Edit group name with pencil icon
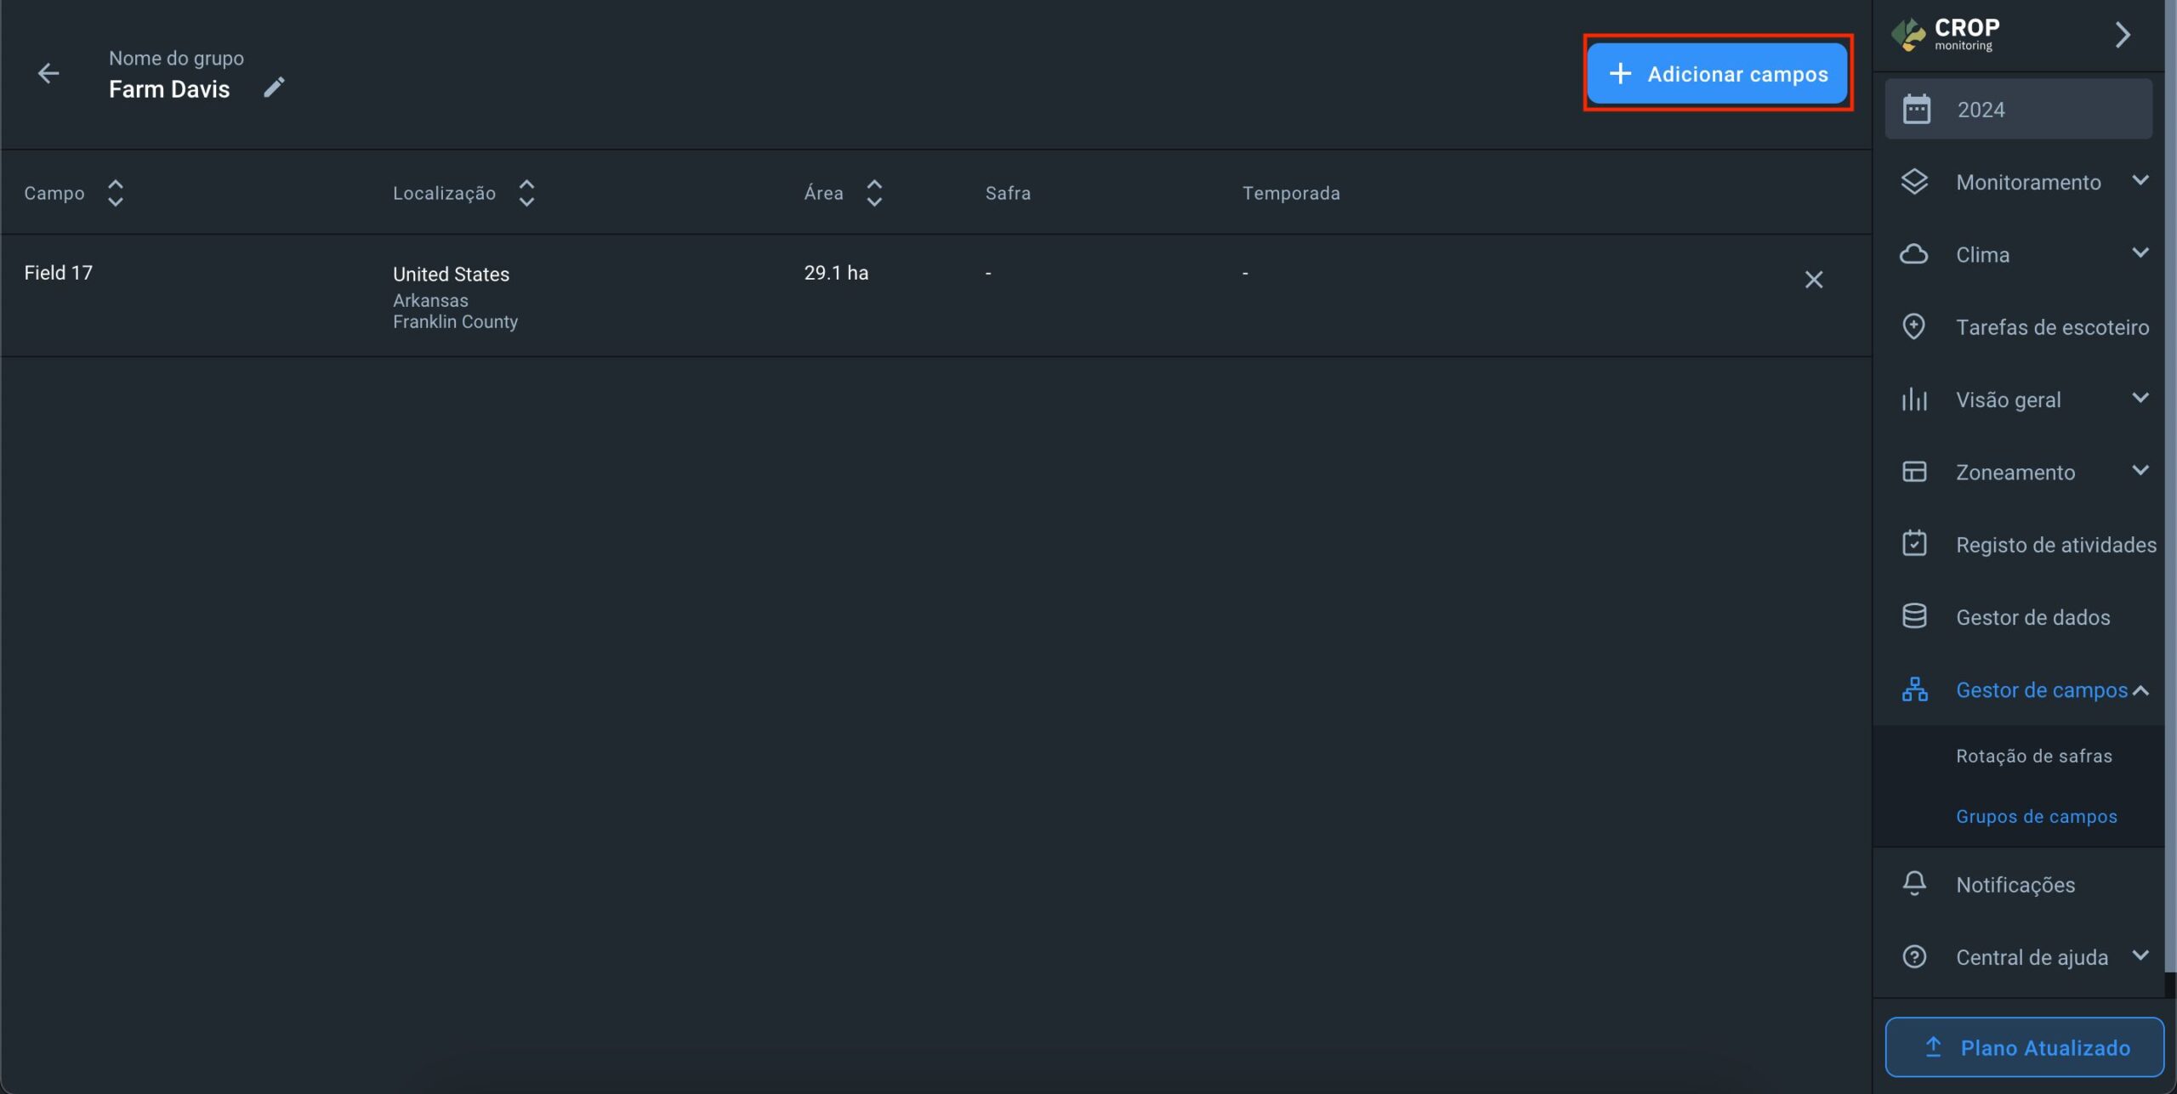This screenshot has width=2177, height=1094. coord(273,88)
